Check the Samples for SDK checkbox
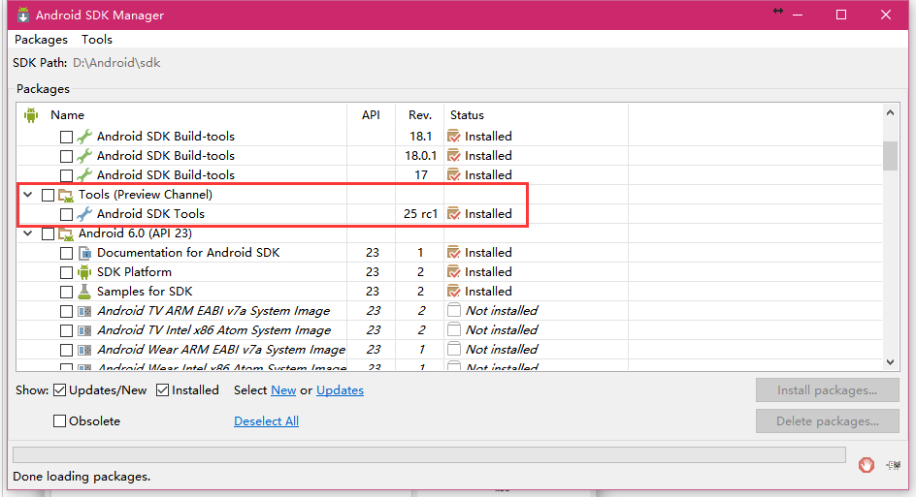Image resolution: width=916 pixels, height=497 pixels. pos(67,293)
